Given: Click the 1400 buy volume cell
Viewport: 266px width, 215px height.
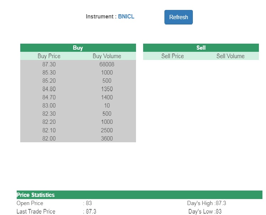Looking at the screenshot, I should pyautogui.click(x=107, y=97).
